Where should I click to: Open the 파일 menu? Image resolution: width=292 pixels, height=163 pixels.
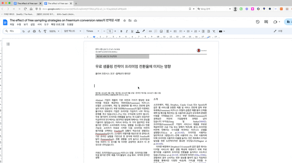coord(12,24)
